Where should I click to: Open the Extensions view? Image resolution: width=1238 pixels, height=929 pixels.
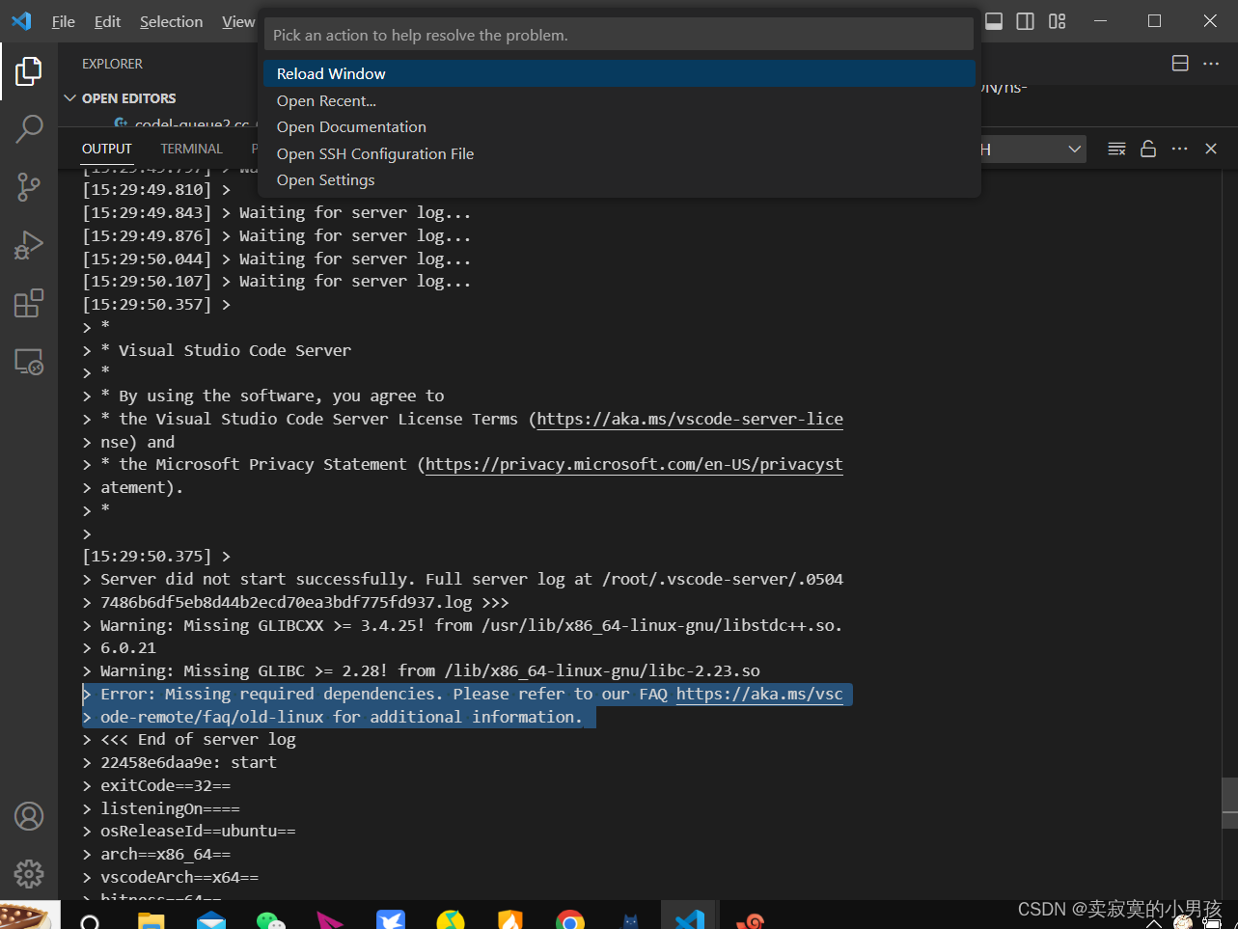[29, 303]
